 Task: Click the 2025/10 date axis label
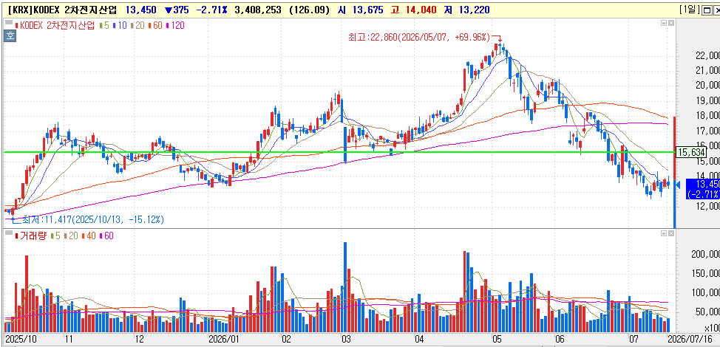[20, 340]
